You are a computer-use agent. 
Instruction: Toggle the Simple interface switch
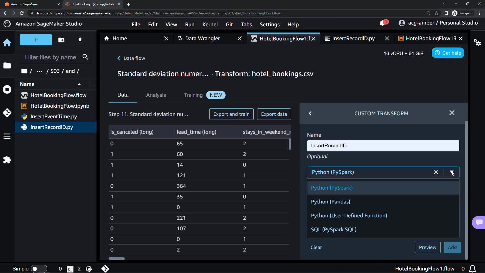[x=39, y=269]
